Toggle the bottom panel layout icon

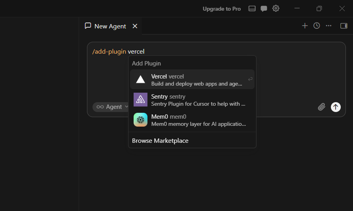(252, 9)
